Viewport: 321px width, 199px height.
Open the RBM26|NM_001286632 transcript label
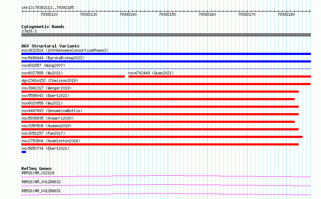41,182
